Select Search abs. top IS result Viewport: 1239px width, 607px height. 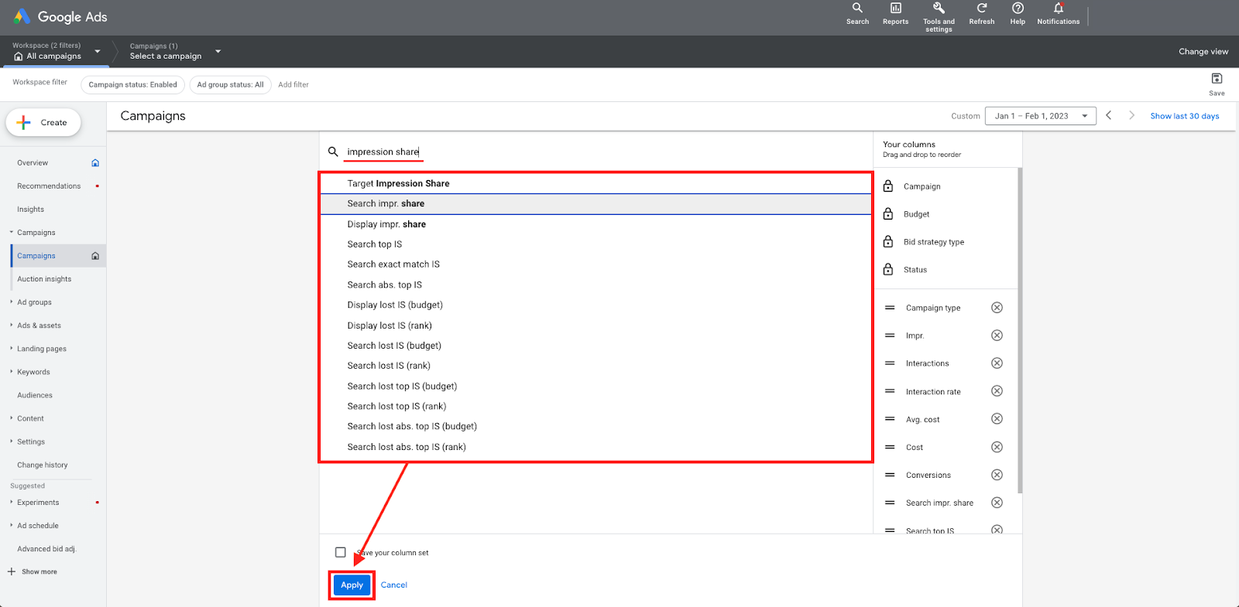[x=596, y=285]
